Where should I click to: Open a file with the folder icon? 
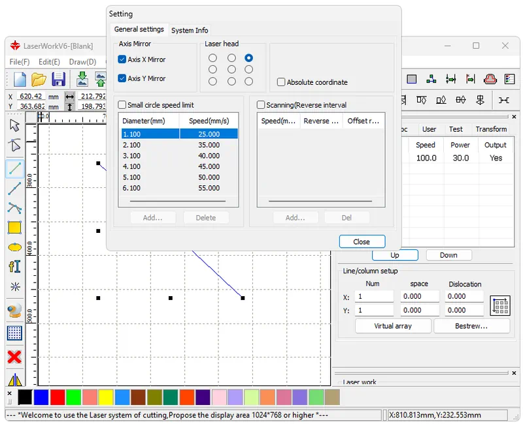point(39,79)
